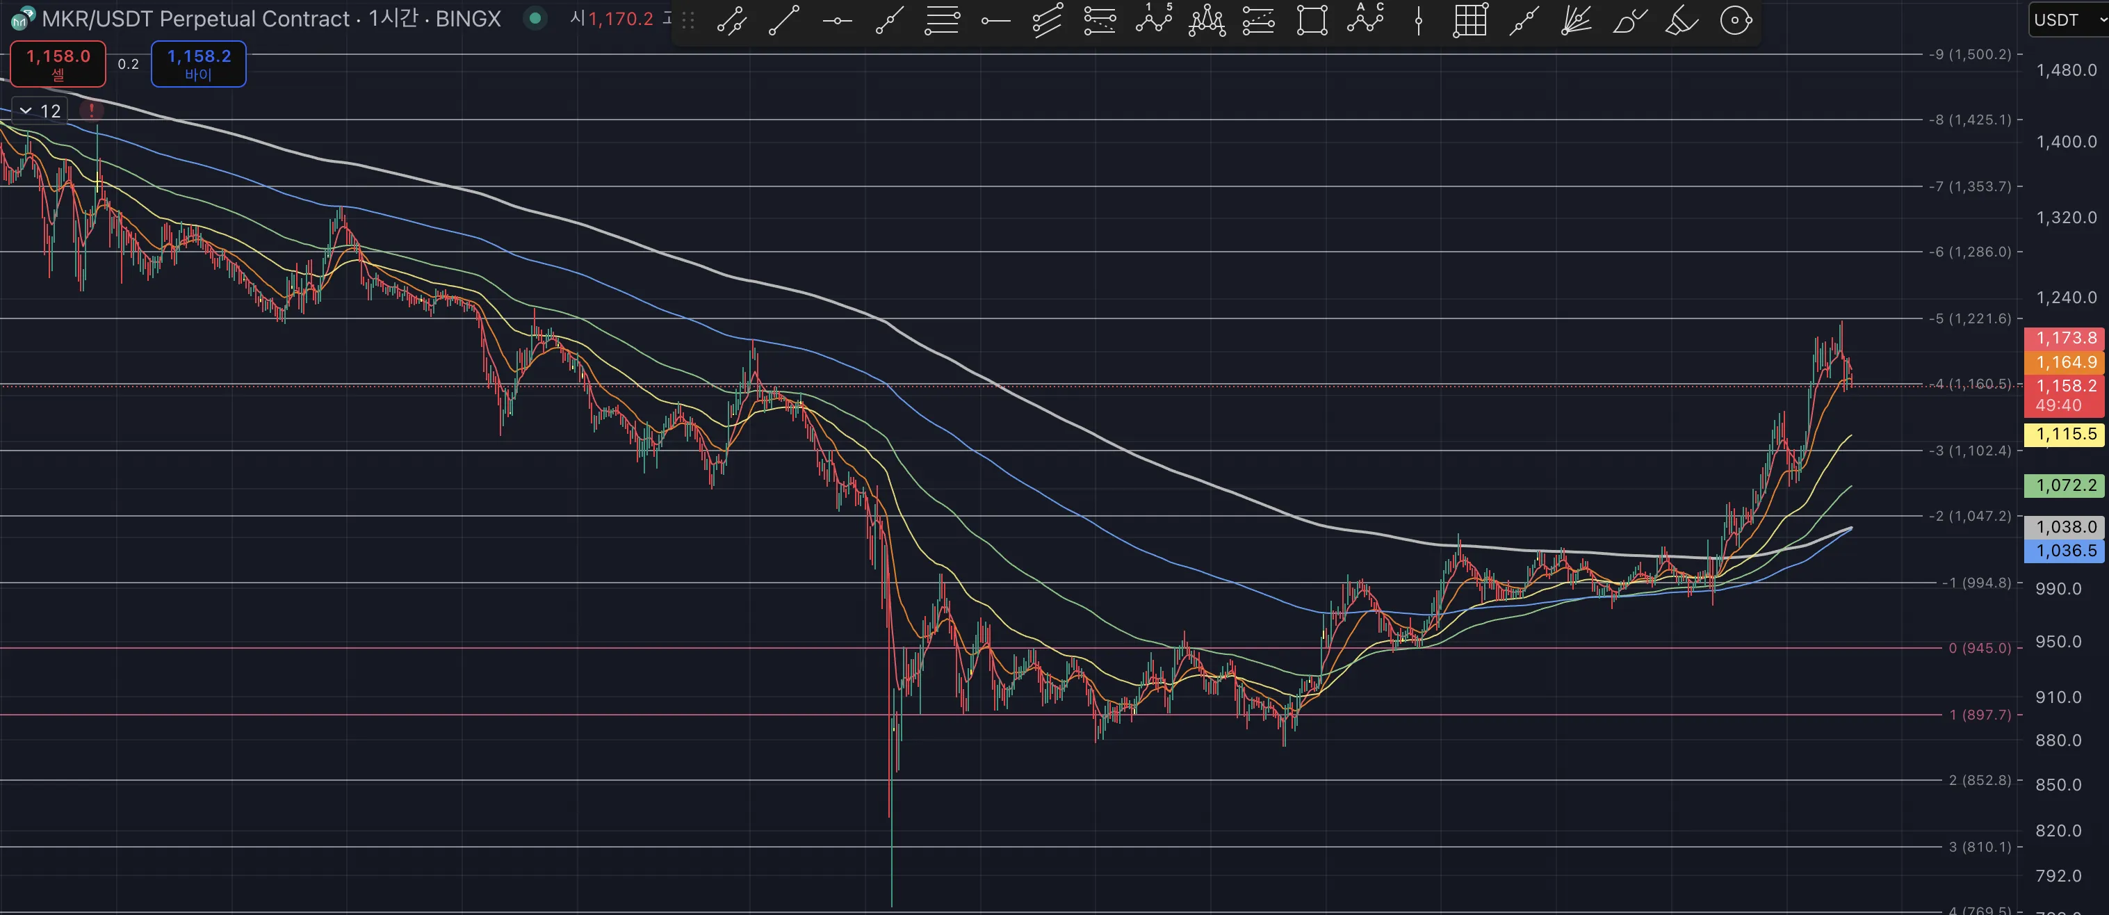Click the 1,240.0 price scale tick
This screenshot has height=915, width=2109.
click(x=2067, y=298)
